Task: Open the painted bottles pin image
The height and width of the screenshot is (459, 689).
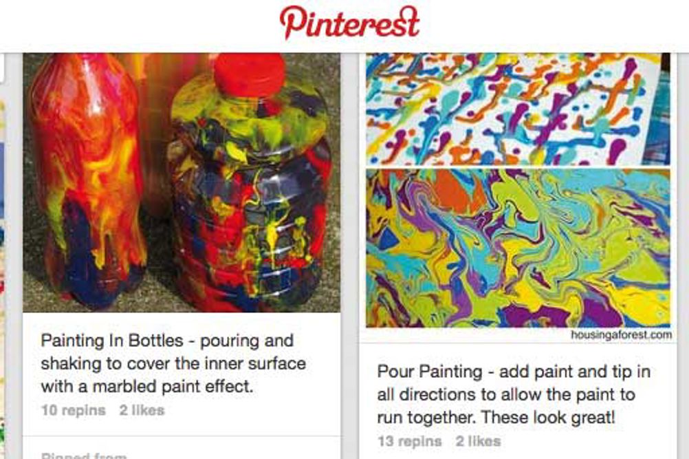Action: (x=182, y=182)
